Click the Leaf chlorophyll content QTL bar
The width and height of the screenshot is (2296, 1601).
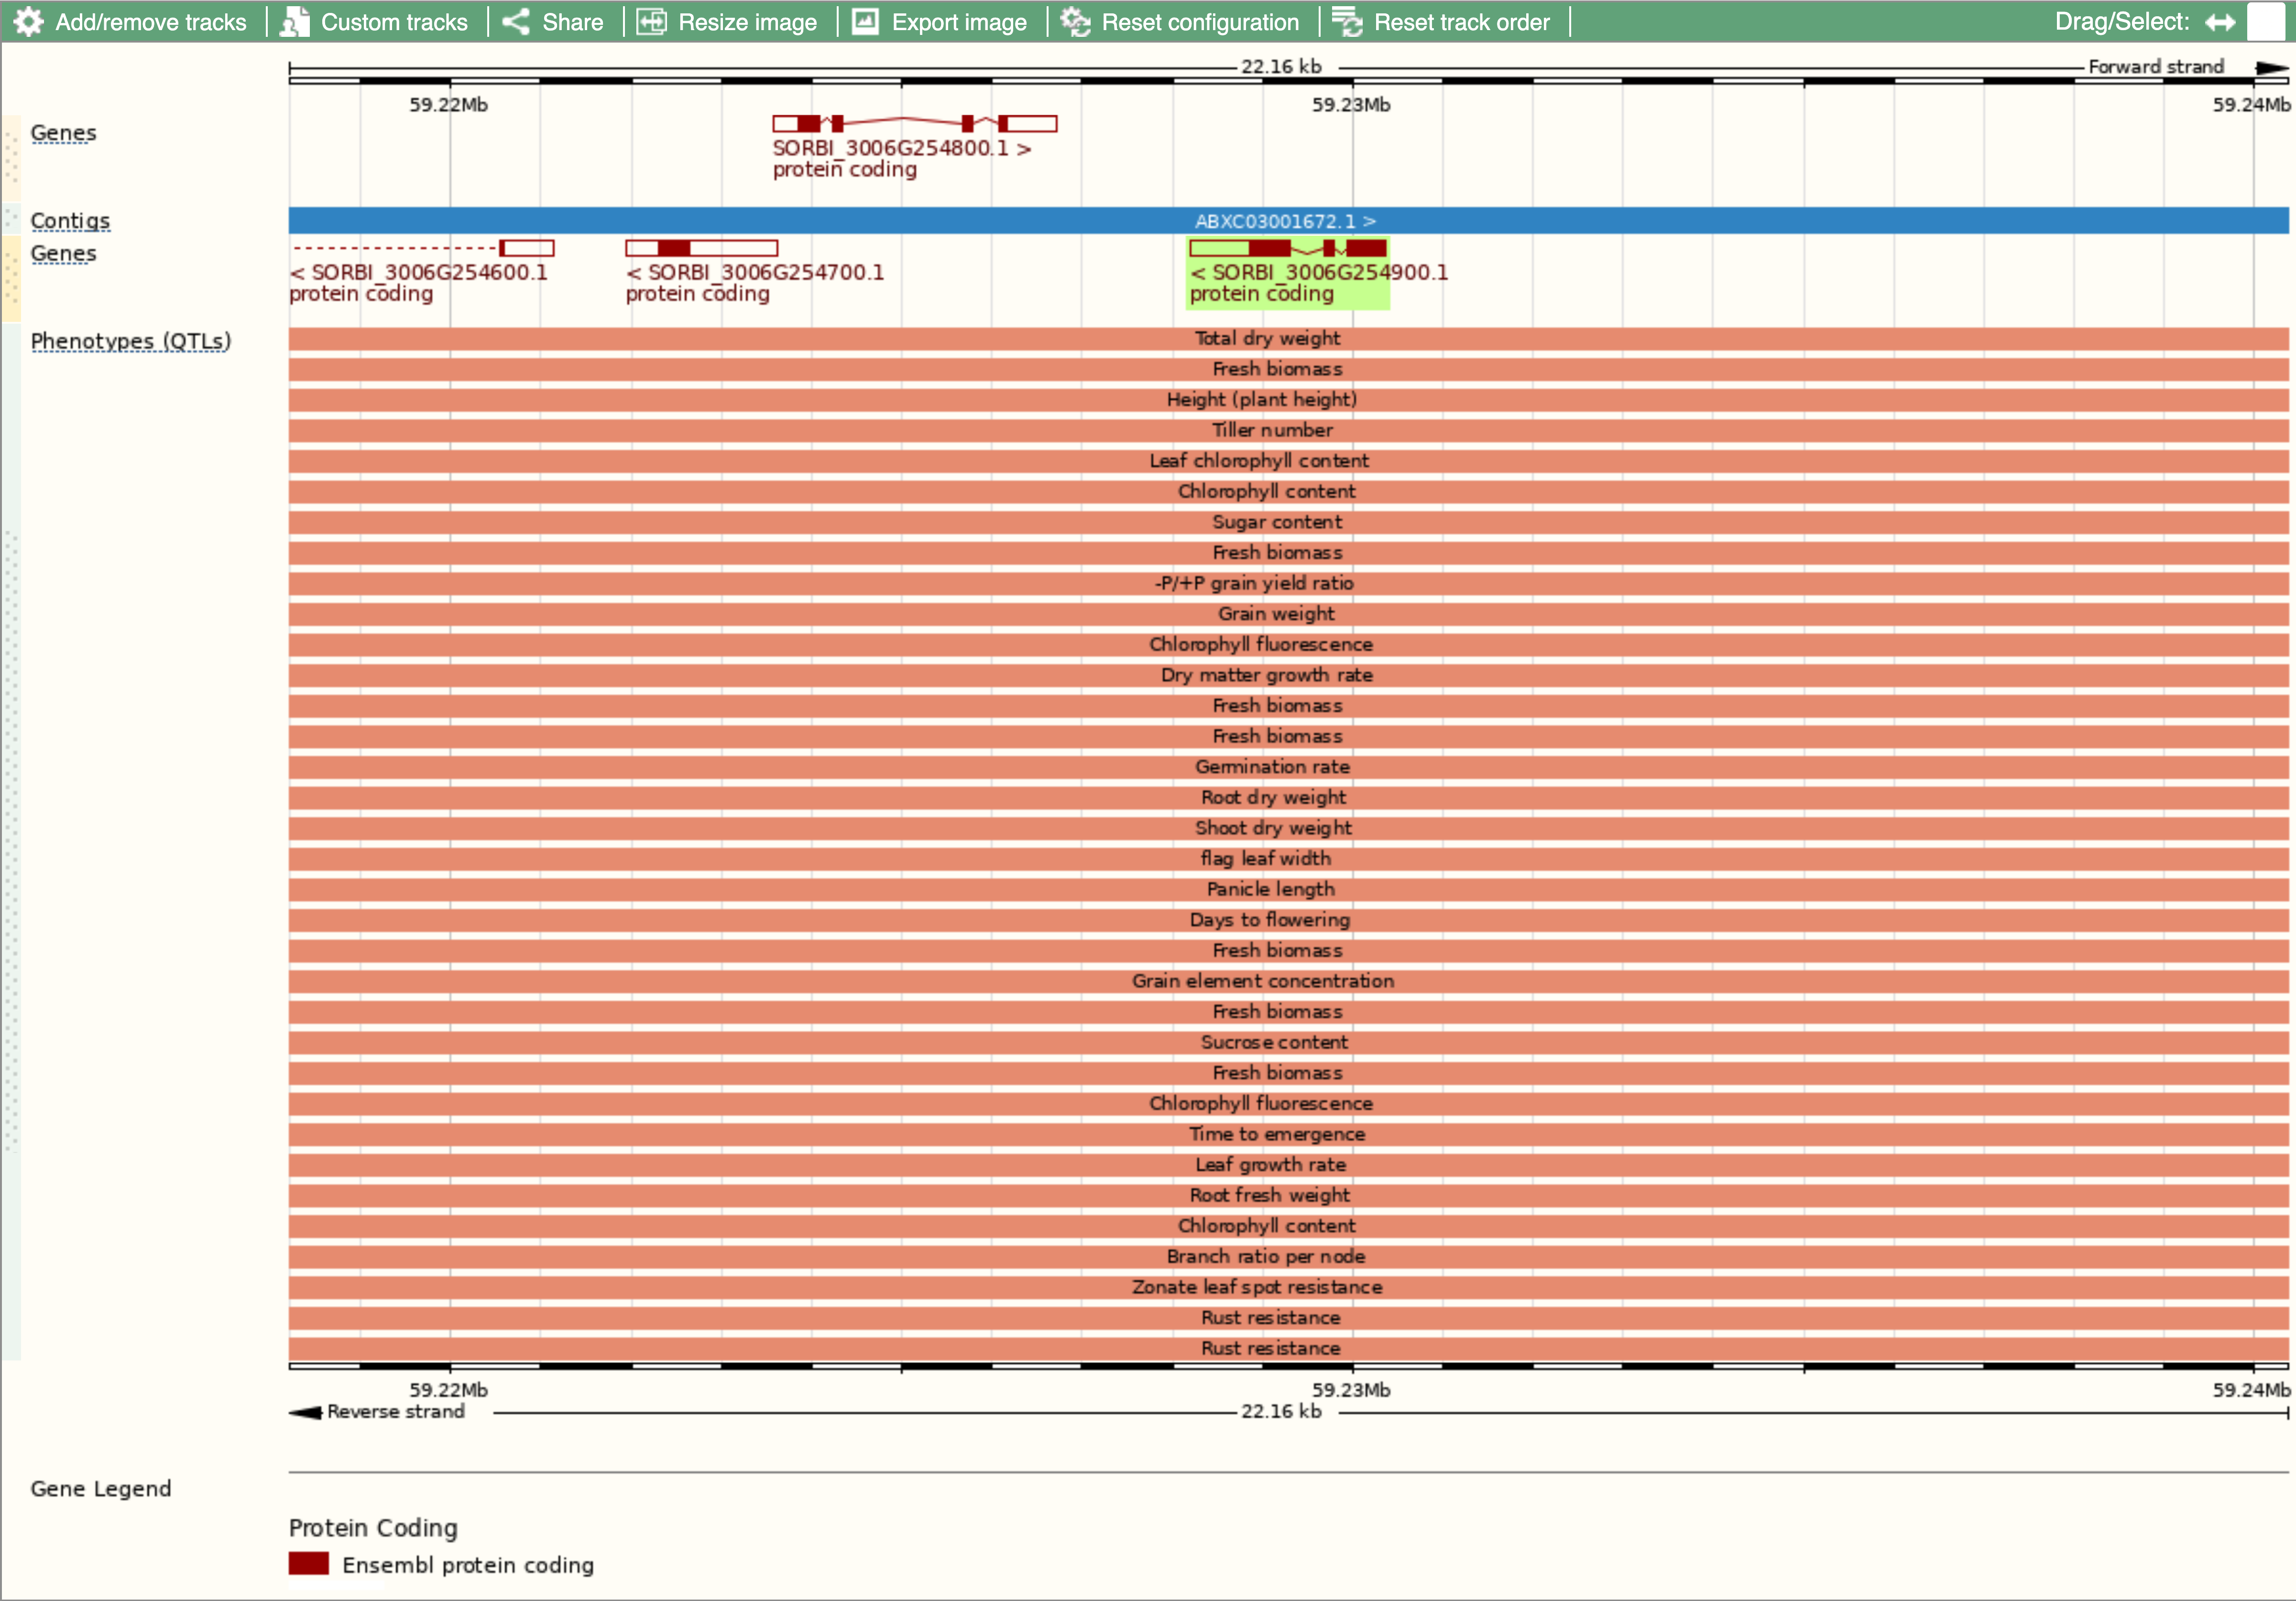[x=1288, y=461]
